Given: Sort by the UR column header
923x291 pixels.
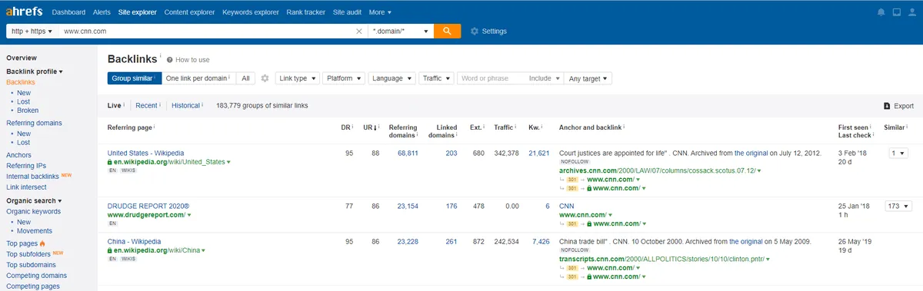Looking at the screenshot, I should pyautogui.click(x=371, y=127).
